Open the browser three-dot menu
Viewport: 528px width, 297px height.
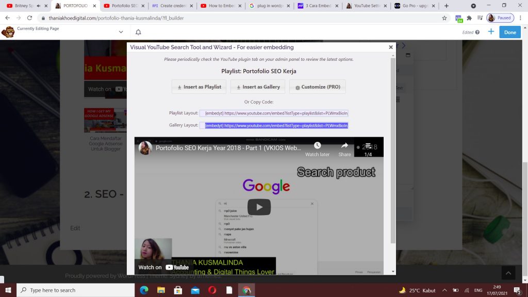520,17
